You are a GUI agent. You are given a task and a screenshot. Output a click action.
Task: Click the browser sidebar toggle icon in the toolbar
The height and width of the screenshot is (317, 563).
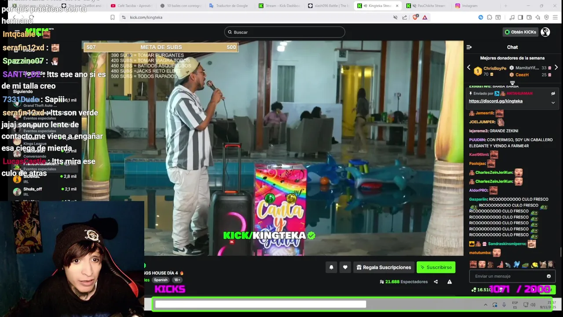(520, 17)
